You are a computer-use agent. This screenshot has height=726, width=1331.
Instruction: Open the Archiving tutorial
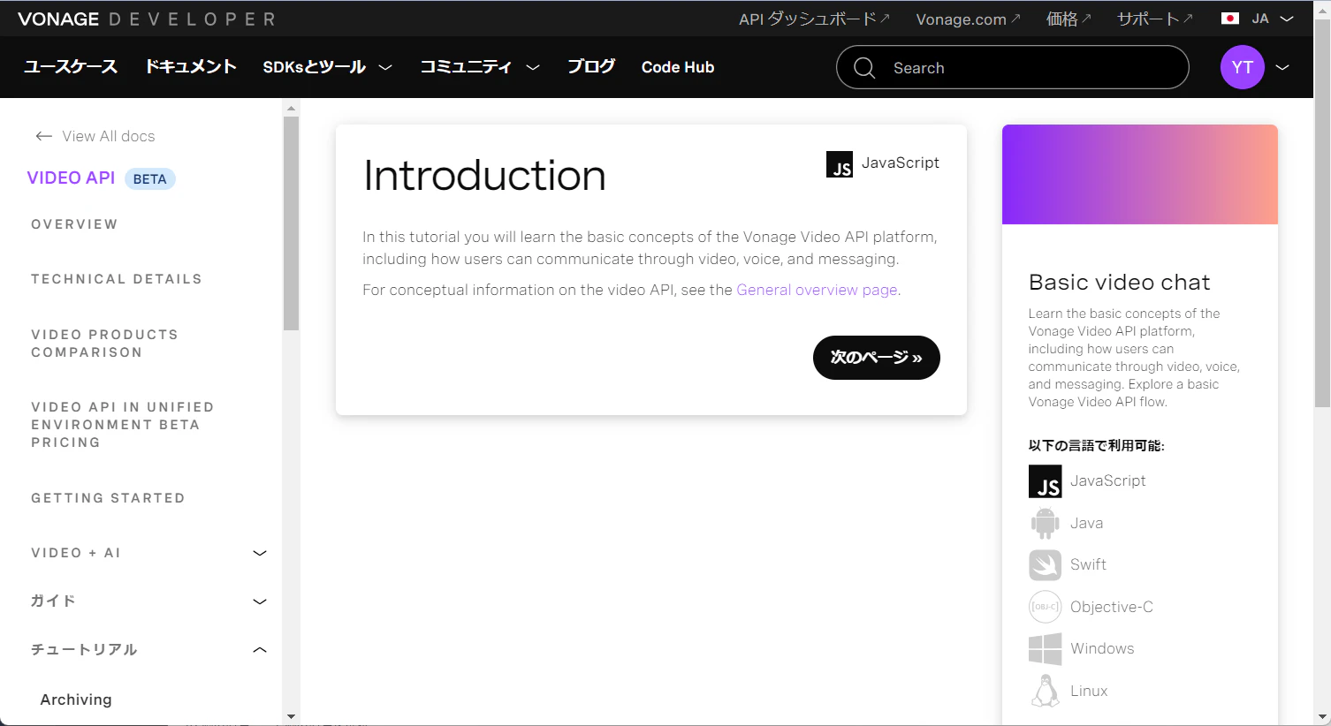(x=76, y=700)
